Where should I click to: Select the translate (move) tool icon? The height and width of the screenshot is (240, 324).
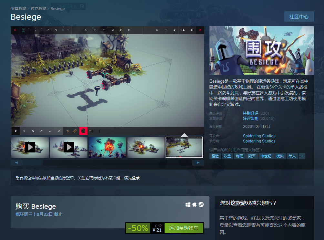tap(86, 30)
